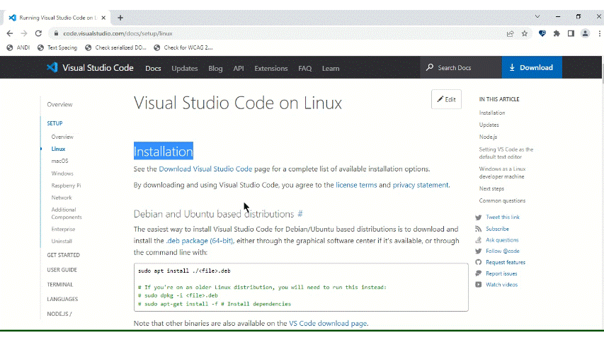The height and width of the screenshot is (340, 604).
Task: Click the # anchor after Debian and Ubuntu heading
Action: tap(300, 214)
